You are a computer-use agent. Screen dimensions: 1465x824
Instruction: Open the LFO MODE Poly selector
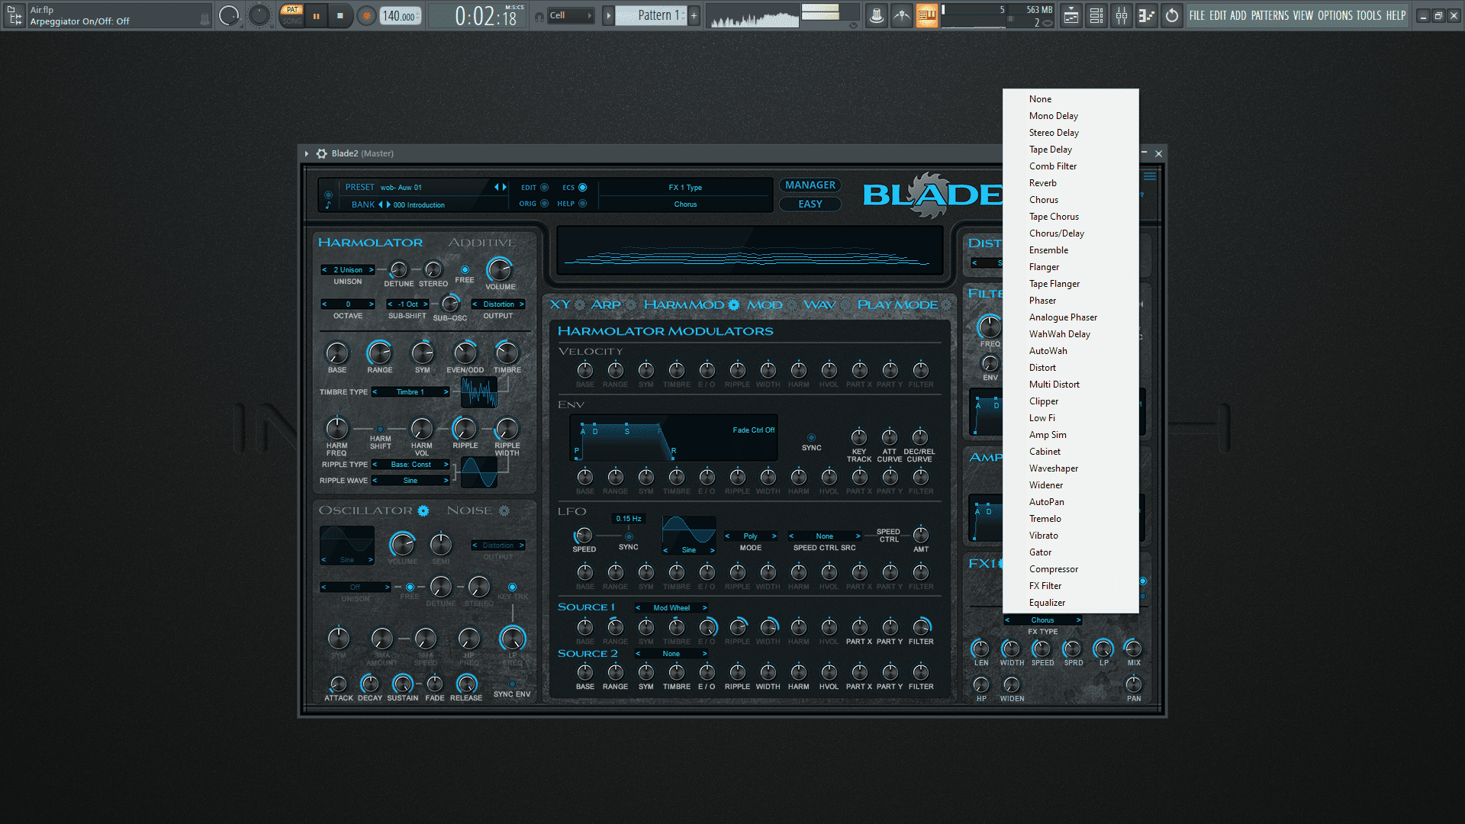[751, 536]
